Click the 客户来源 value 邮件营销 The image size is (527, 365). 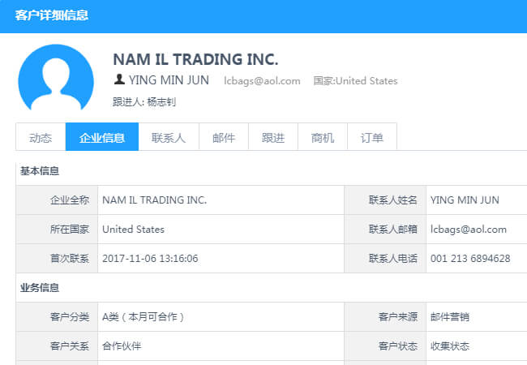(450, 317)
